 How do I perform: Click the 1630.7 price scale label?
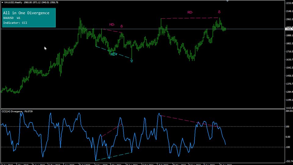[289, 60]
